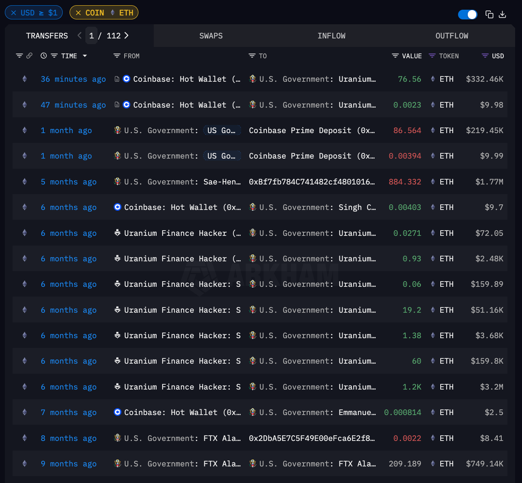Open the VALUE column filter

[x=395, y=56]
